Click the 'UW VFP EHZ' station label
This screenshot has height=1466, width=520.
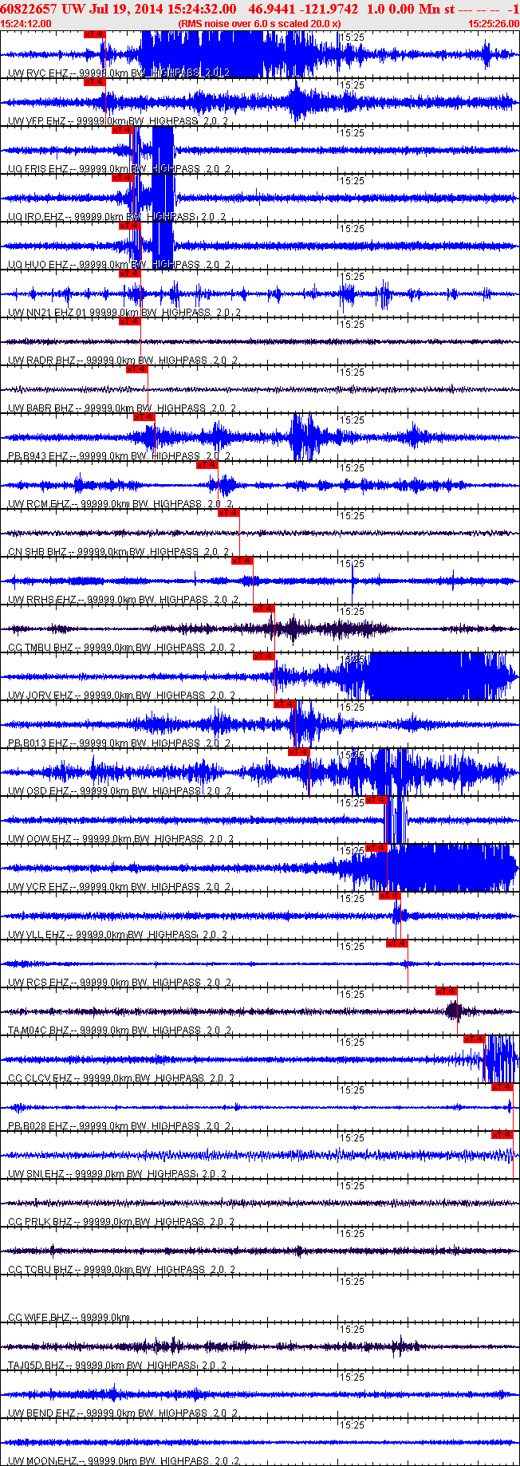pyautogui.click(x=37, y=121)
